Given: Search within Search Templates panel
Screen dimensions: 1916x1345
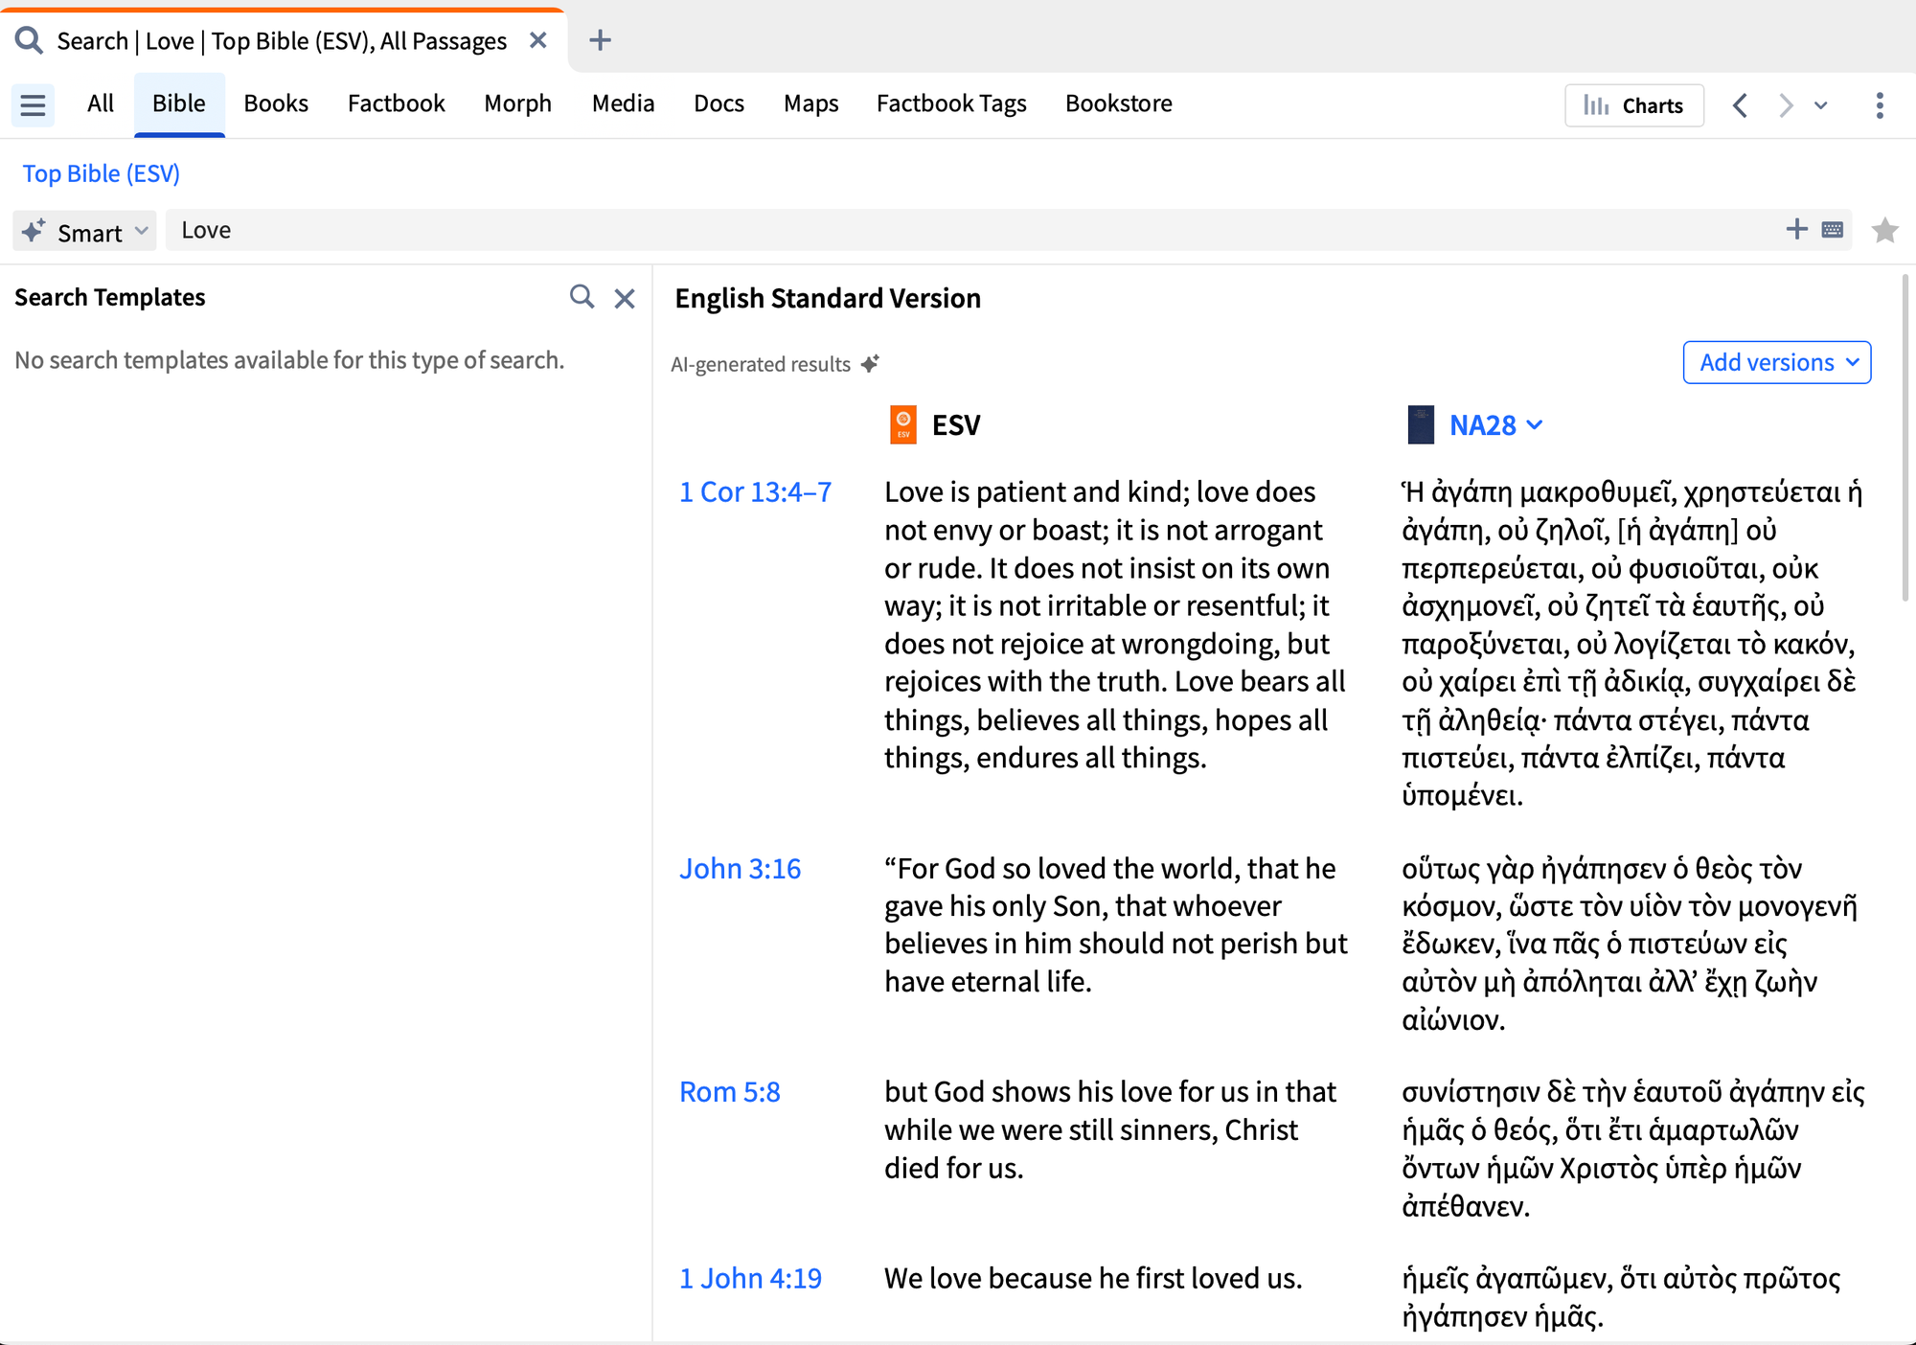Looking at the screenshot, I should pos(582,297).
